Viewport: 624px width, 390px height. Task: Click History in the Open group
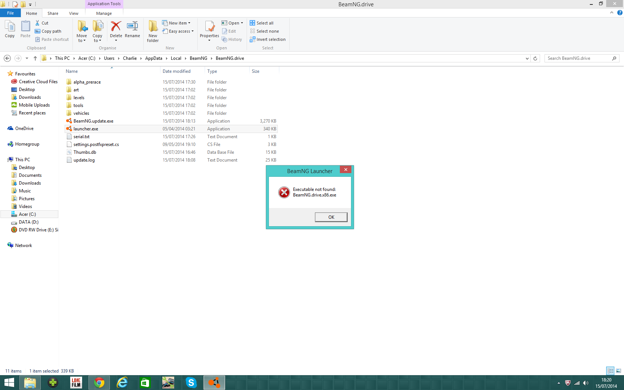pyautogui.click(x=232, y=39)
